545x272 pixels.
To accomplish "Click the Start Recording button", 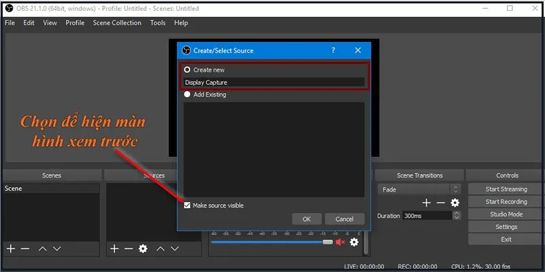I will [505, 202].
